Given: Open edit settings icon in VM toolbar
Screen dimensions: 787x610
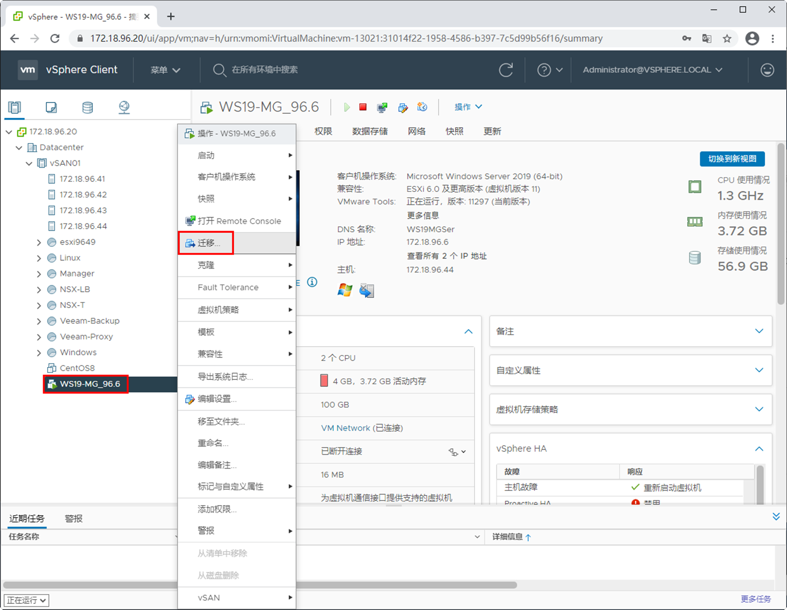Looking at the screenshot, I should pos(403,107).
